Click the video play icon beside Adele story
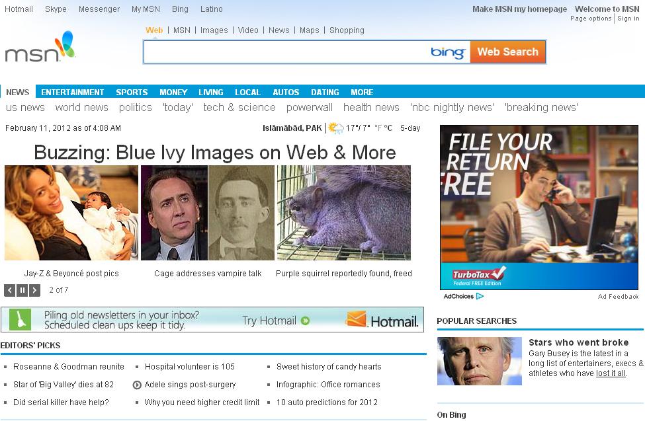The image size is (645, 421). 137,385
